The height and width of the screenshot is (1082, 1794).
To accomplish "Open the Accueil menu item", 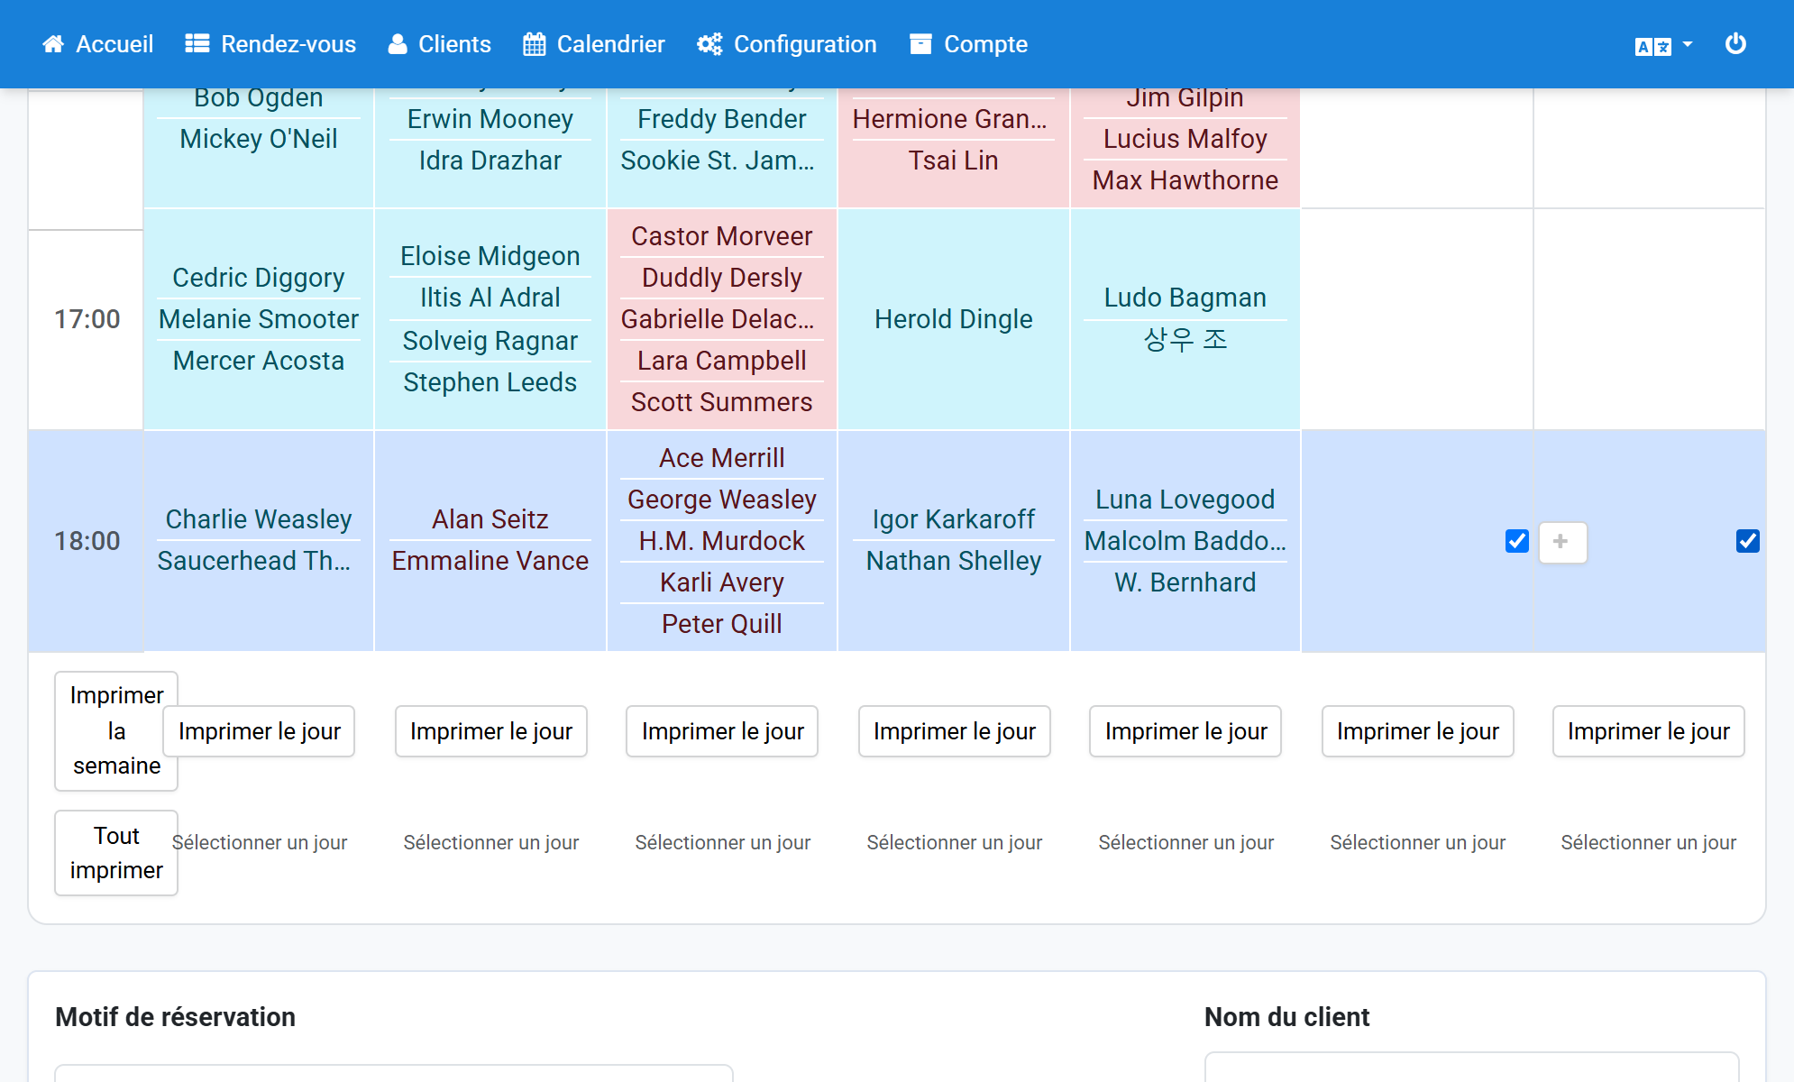I will 97,44.
